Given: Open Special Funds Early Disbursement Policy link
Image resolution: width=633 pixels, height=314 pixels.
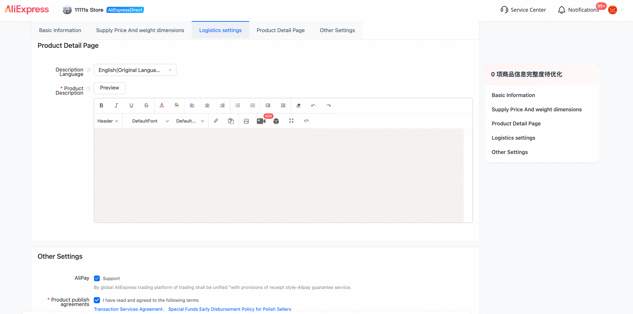Looking at the screenshot, I should pos(230,309).
